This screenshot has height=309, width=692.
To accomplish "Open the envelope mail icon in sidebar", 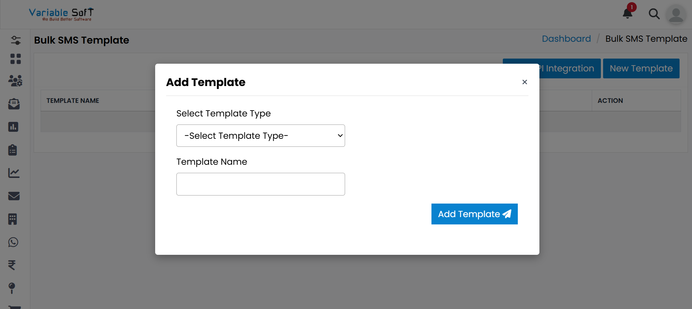I will tap(14, 196).
